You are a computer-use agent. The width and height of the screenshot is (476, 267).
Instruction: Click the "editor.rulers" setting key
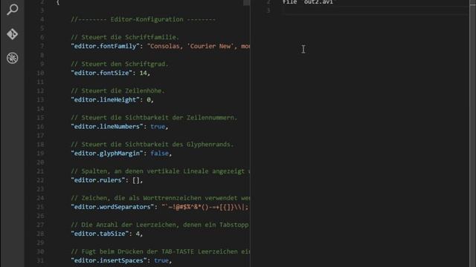(97, 180)
